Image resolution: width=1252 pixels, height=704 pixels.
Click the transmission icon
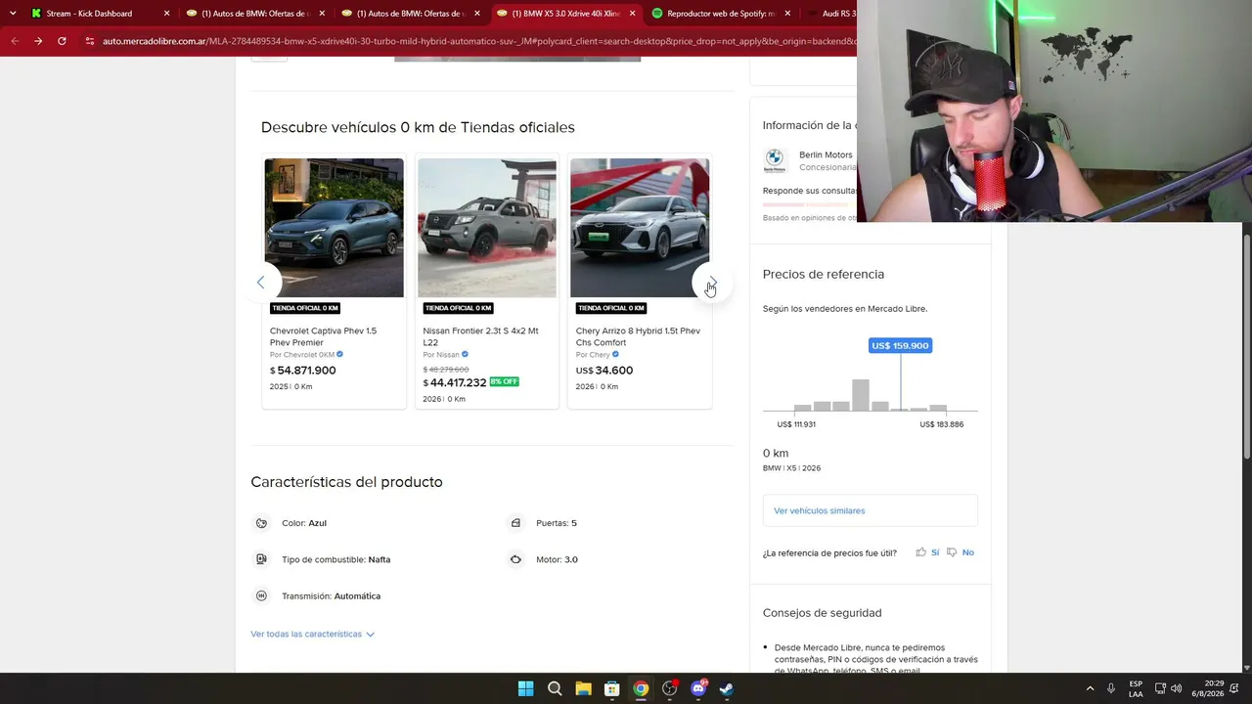click(261, 595)
